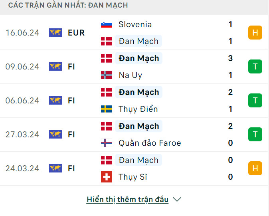This screenshot has height=216, width=269.
Task: Click Hiển thị thêm trận đấu link
Action: pyautogui.click(x=127, y=199)
